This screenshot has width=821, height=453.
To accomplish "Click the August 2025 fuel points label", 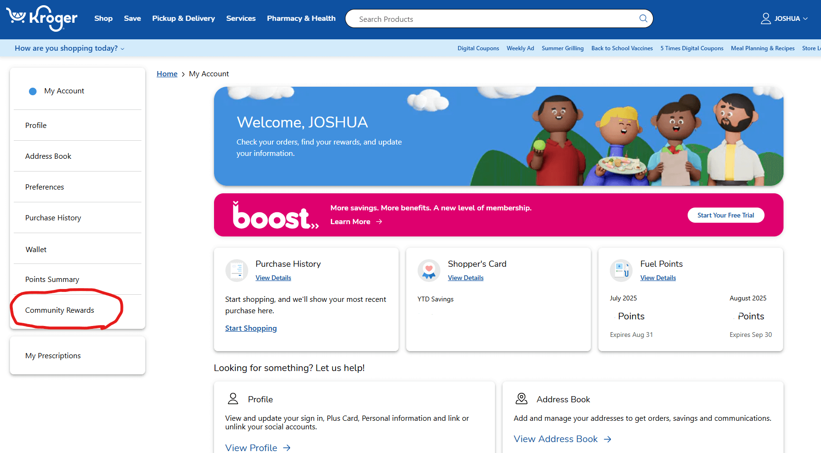I will tap(748, 298).
